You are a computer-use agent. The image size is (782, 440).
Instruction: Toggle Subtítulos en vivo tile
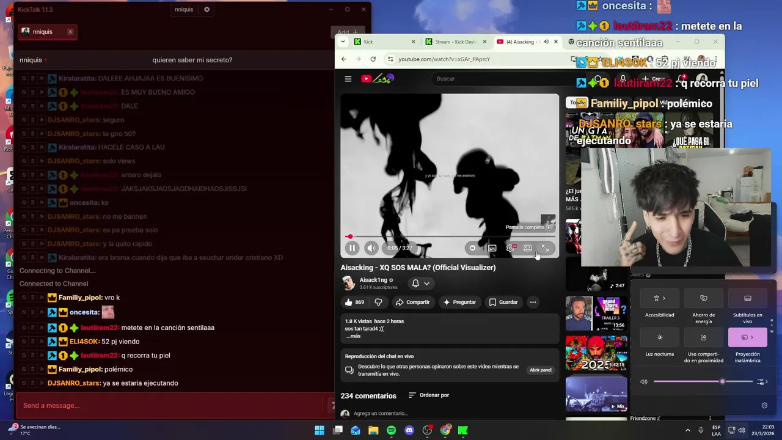point(747,298)
